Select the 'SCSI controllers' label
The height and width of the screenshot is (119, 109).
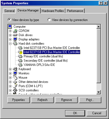click(29, 90)
